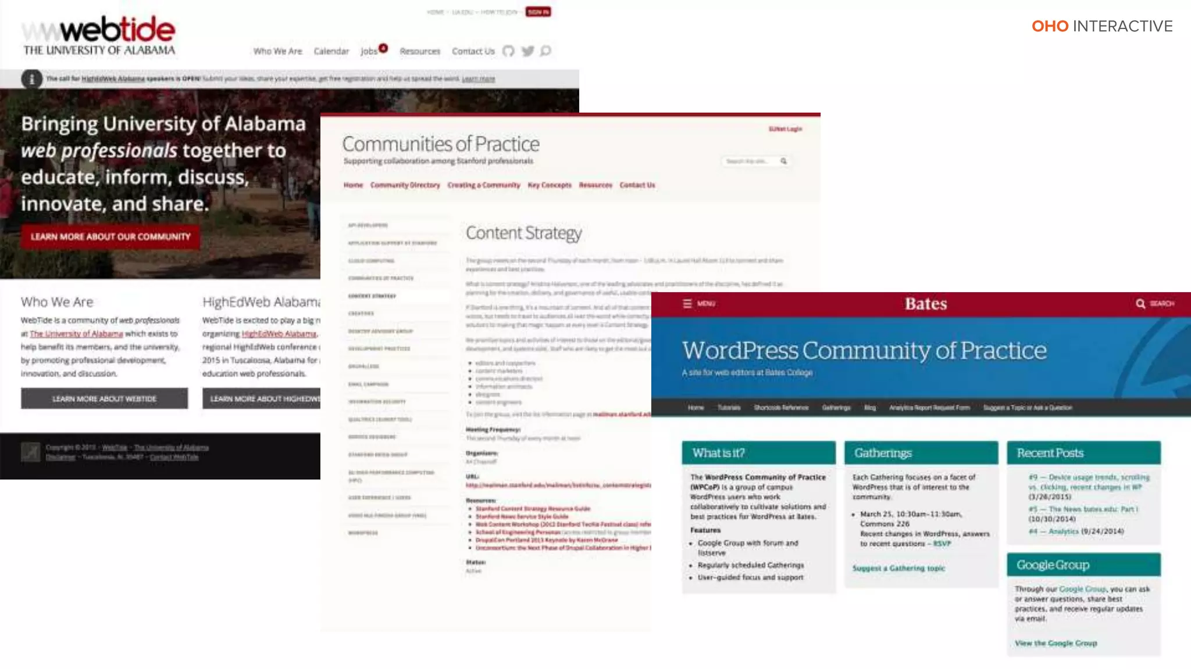Open Resources in the WebTide navigation
Screen dimensions: 1191x669
420,51
